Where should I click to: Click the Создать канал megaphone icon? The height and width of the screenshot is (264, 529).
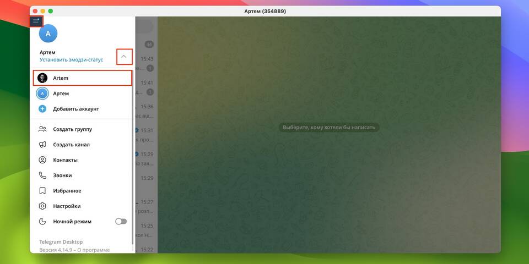42,145
